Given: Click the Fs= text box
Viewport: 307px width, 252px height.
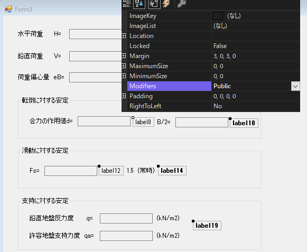Looking at the screenshot, I should tap(71, 171).
